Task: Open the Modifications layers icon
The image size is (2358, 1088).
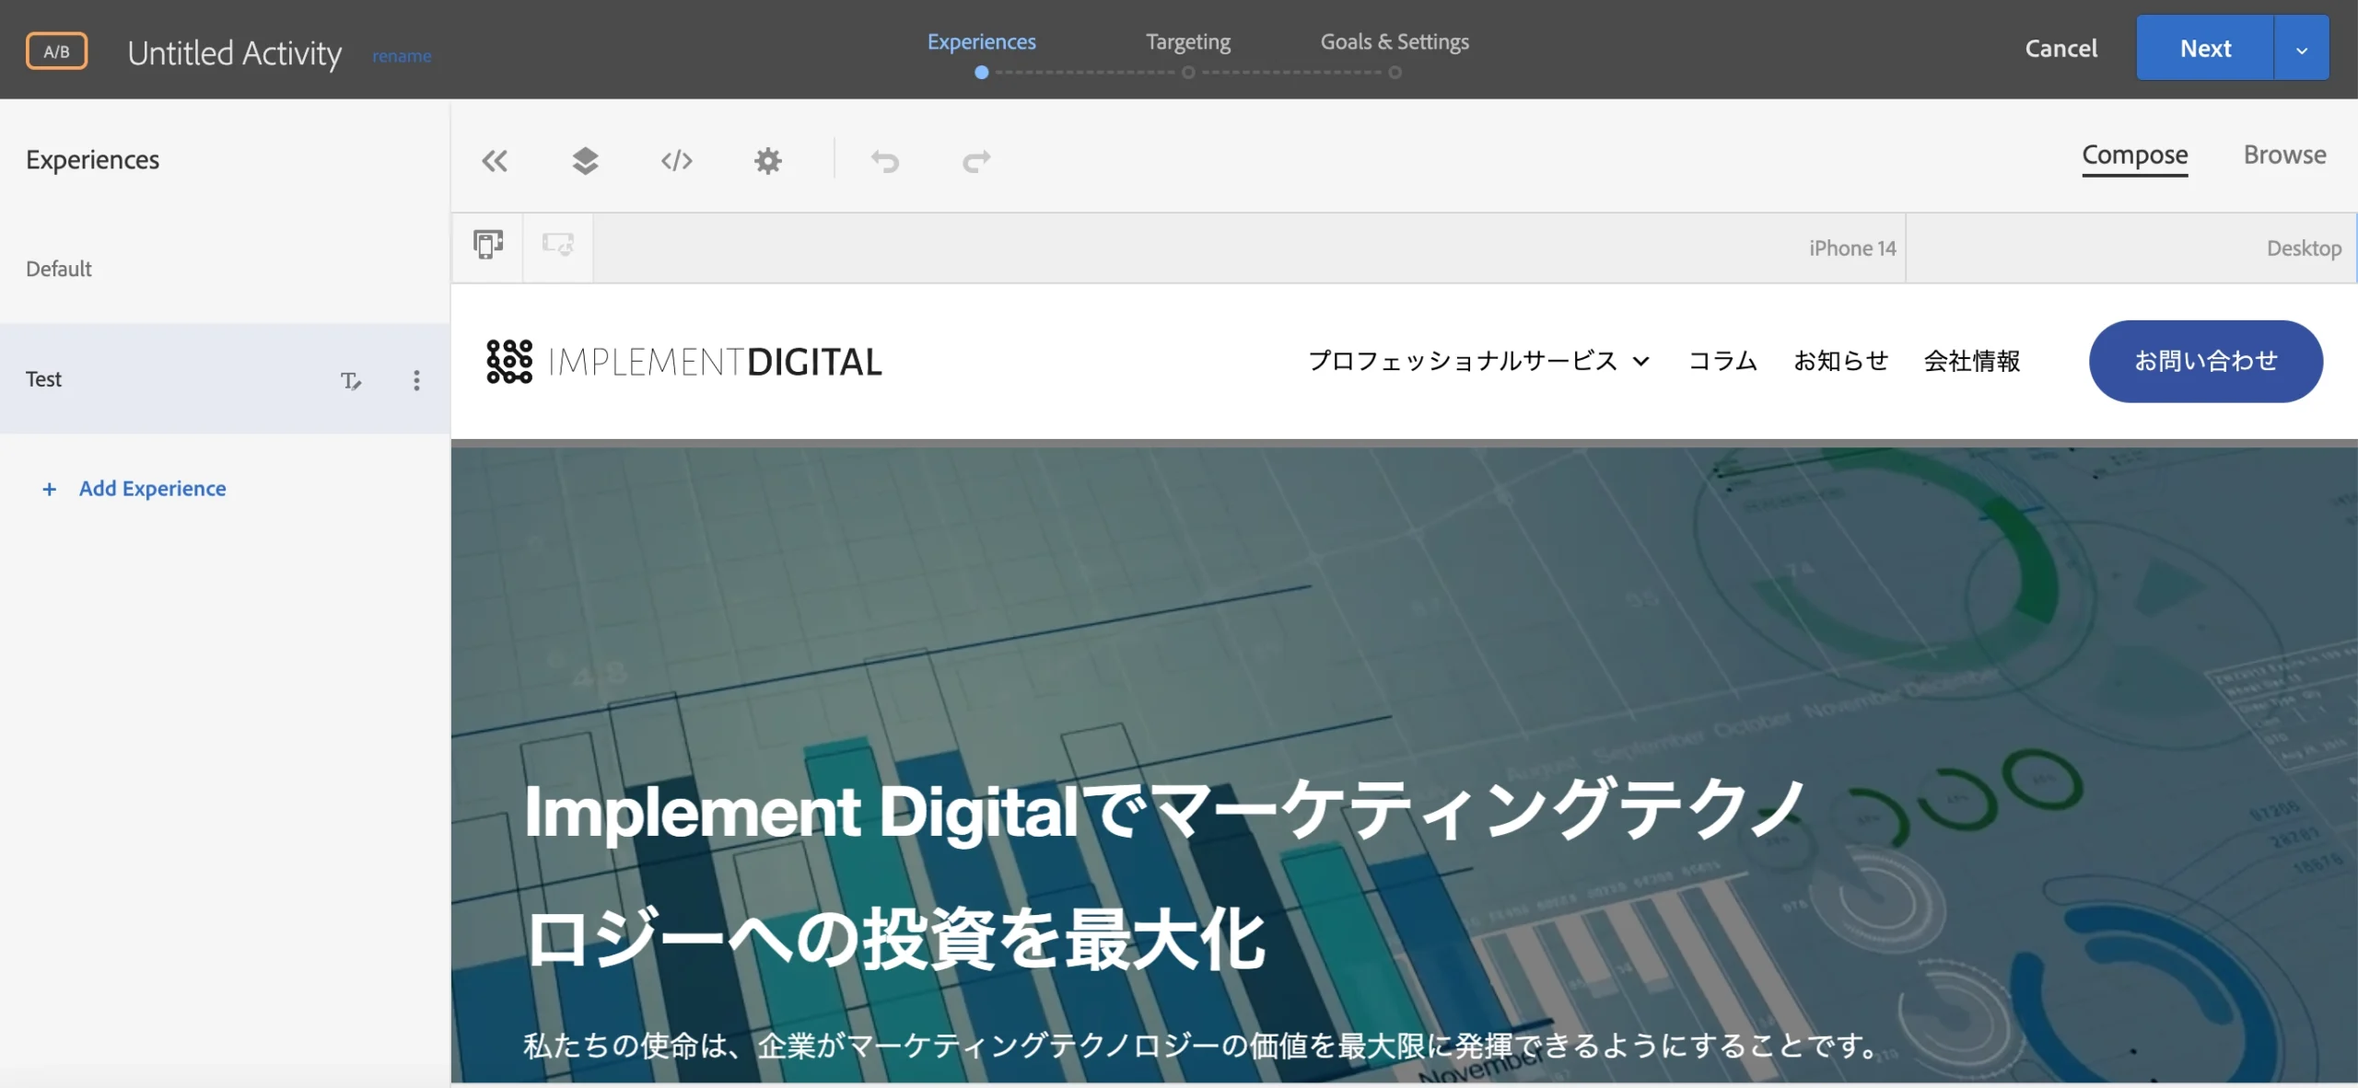Action: 585,161
